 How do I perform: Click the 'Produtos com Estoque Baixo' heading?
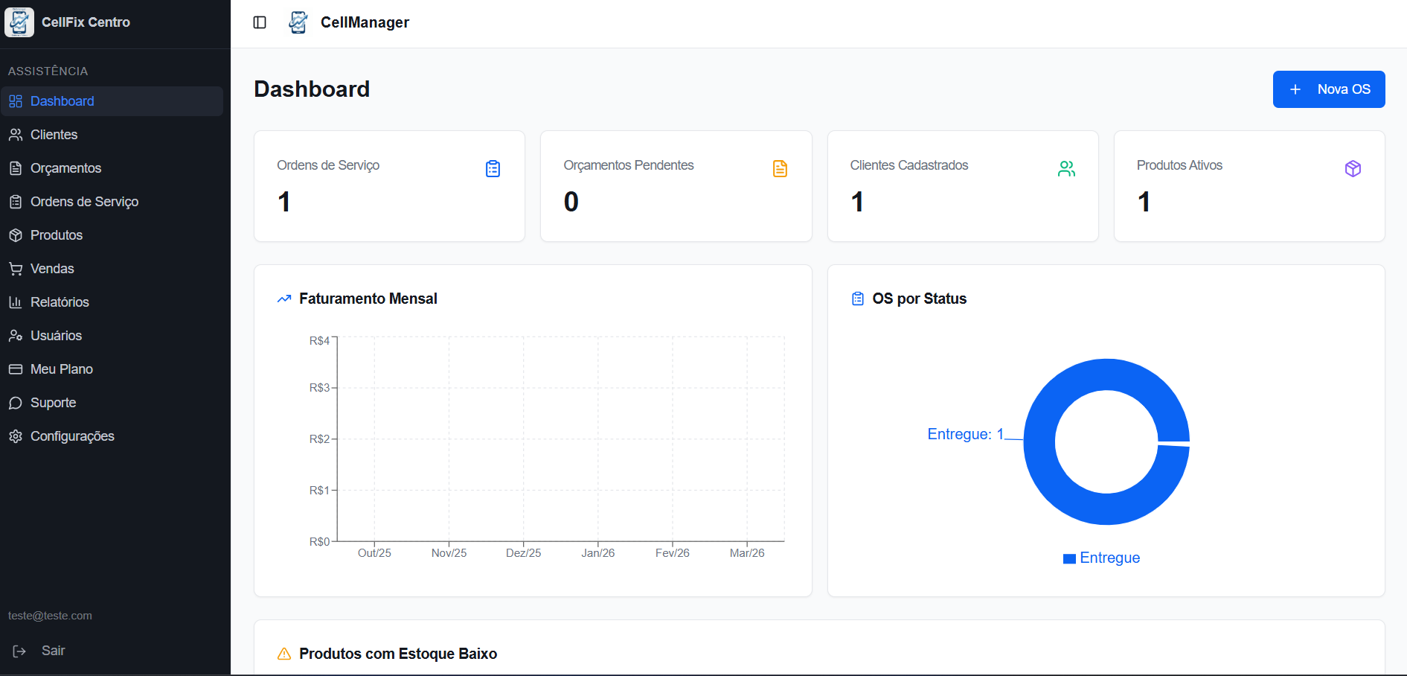[398, 654]
